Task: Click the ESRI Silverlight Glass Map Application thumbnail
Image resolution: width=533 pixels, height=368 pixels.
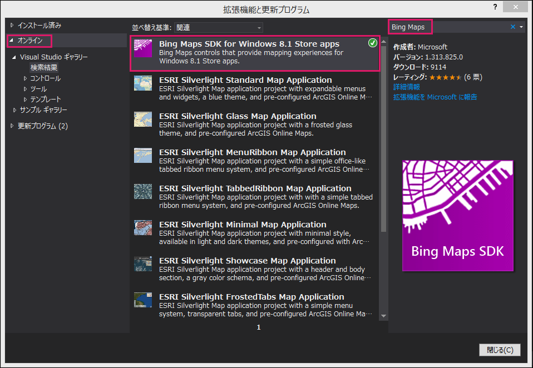Action: click(143, 120)
